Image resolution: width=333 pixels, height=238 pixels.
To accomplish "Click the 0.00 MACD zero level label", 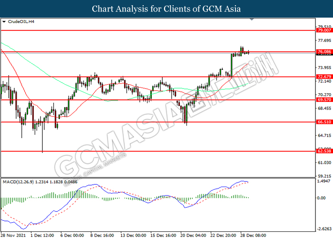I will (x=321, y=198).
